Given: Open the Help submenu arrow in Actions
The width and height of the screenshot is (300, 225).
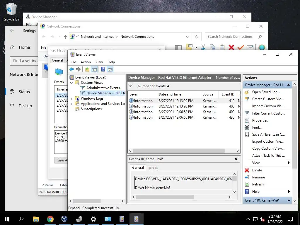Looking at the screenshot, I should click(x=289, y=192).
